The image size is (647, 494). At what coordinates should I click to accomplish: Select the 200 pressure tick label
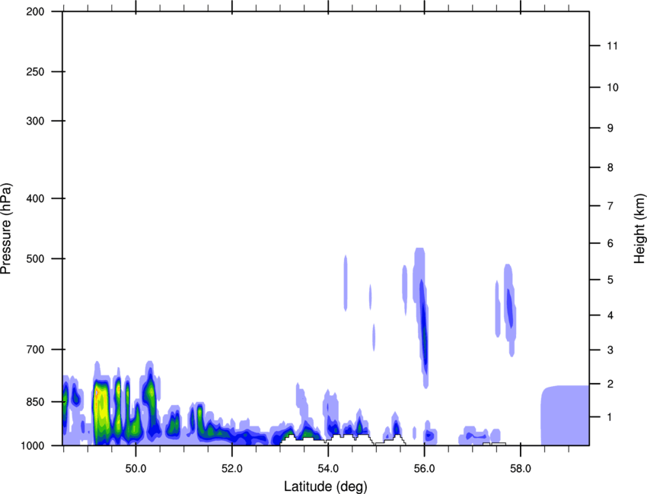(35, 11)
